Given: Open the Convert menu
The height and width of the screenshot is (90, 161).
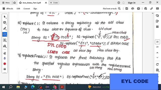Looking at the screenshot, I should click(x=27, y=8).
